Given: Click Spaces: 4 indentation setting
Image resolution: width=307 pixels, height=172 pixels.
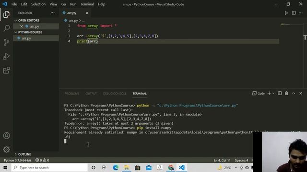Looking at the screenshot, I should (241, 161).
